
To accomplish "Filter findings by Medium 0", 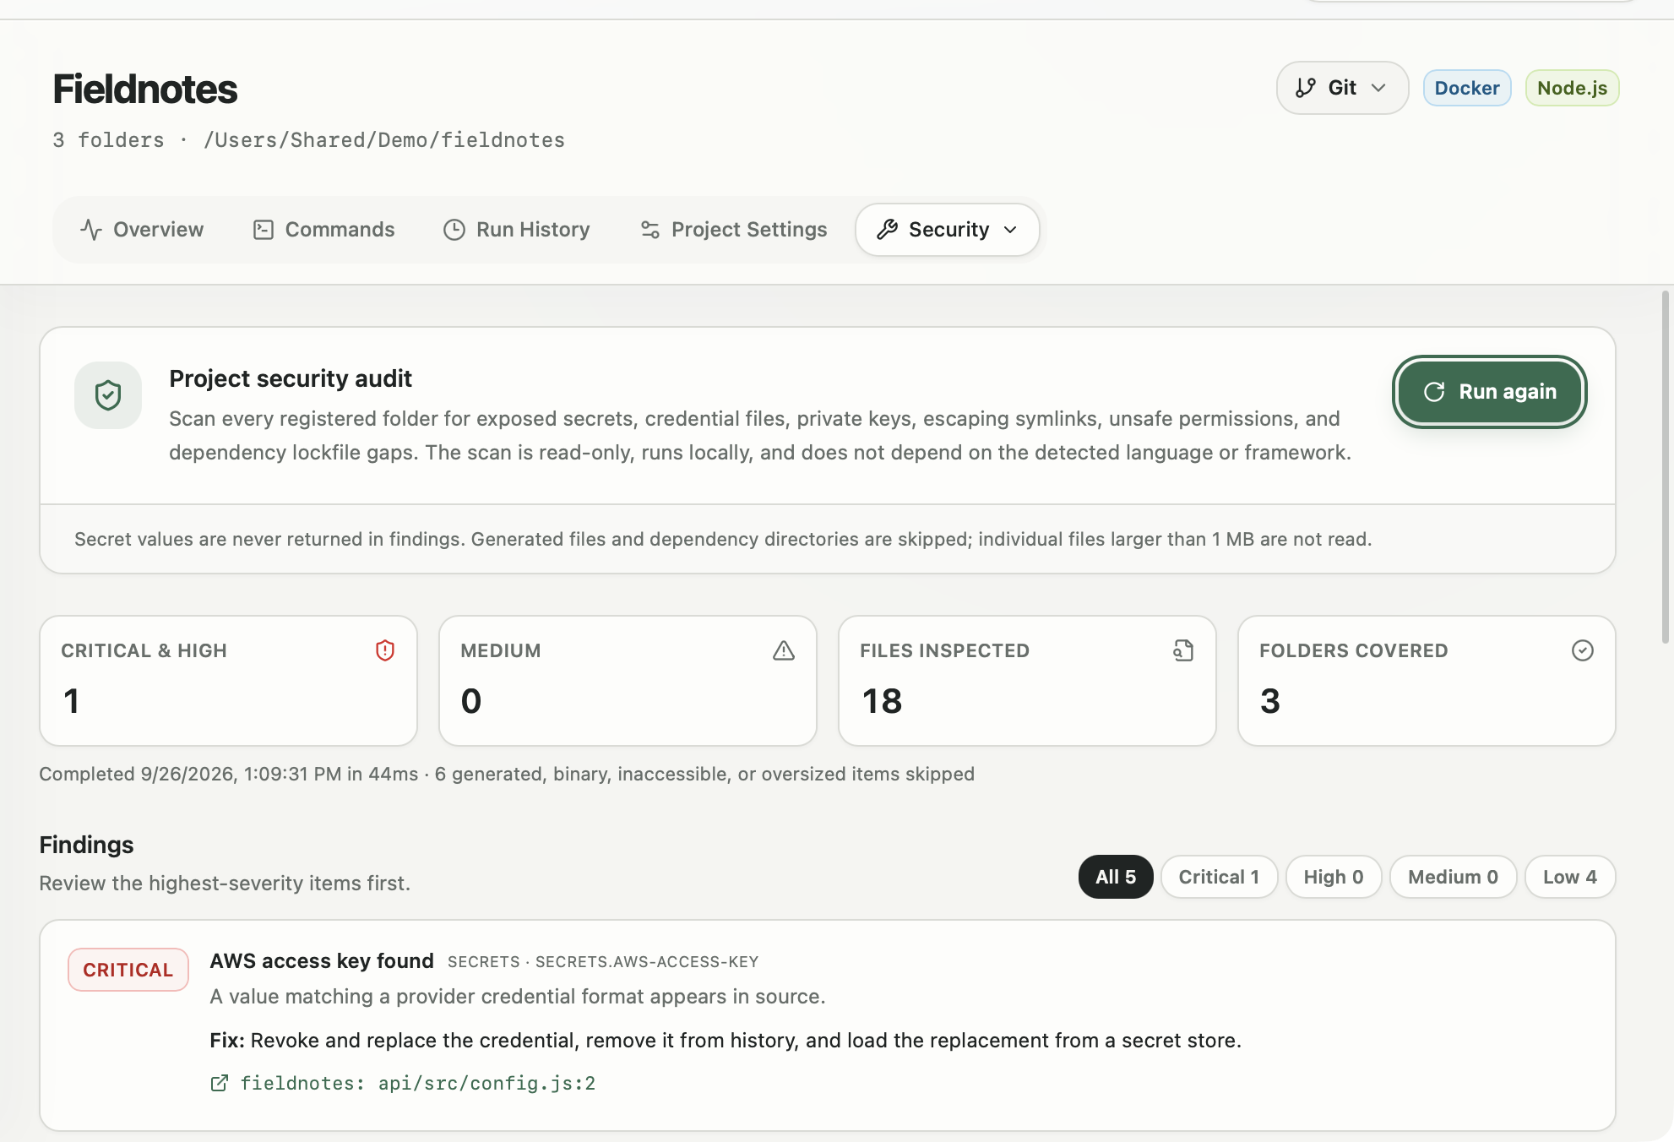I will (1453, 877).
